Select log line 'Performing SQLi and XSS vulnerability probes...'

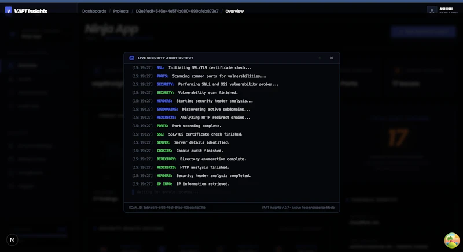(x=228, y=84)
